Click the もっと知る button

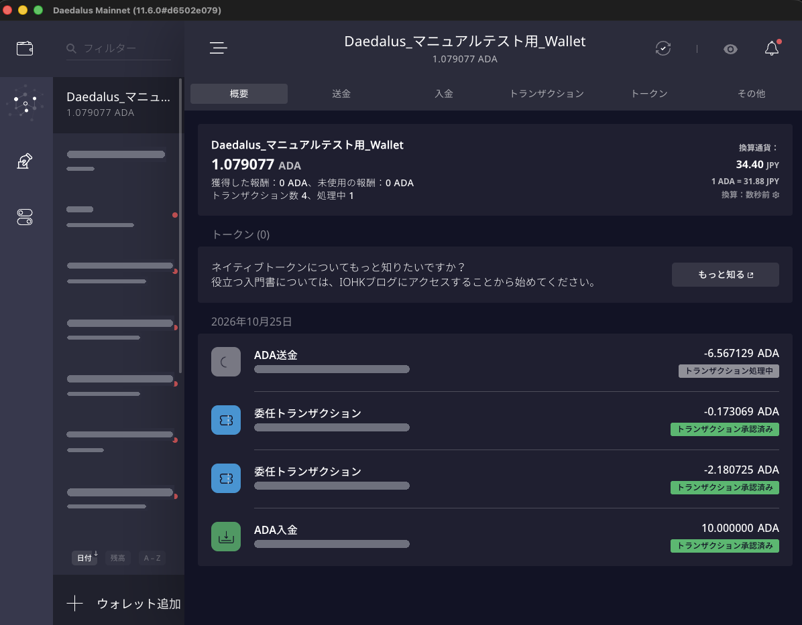click(x=726, y=275)
